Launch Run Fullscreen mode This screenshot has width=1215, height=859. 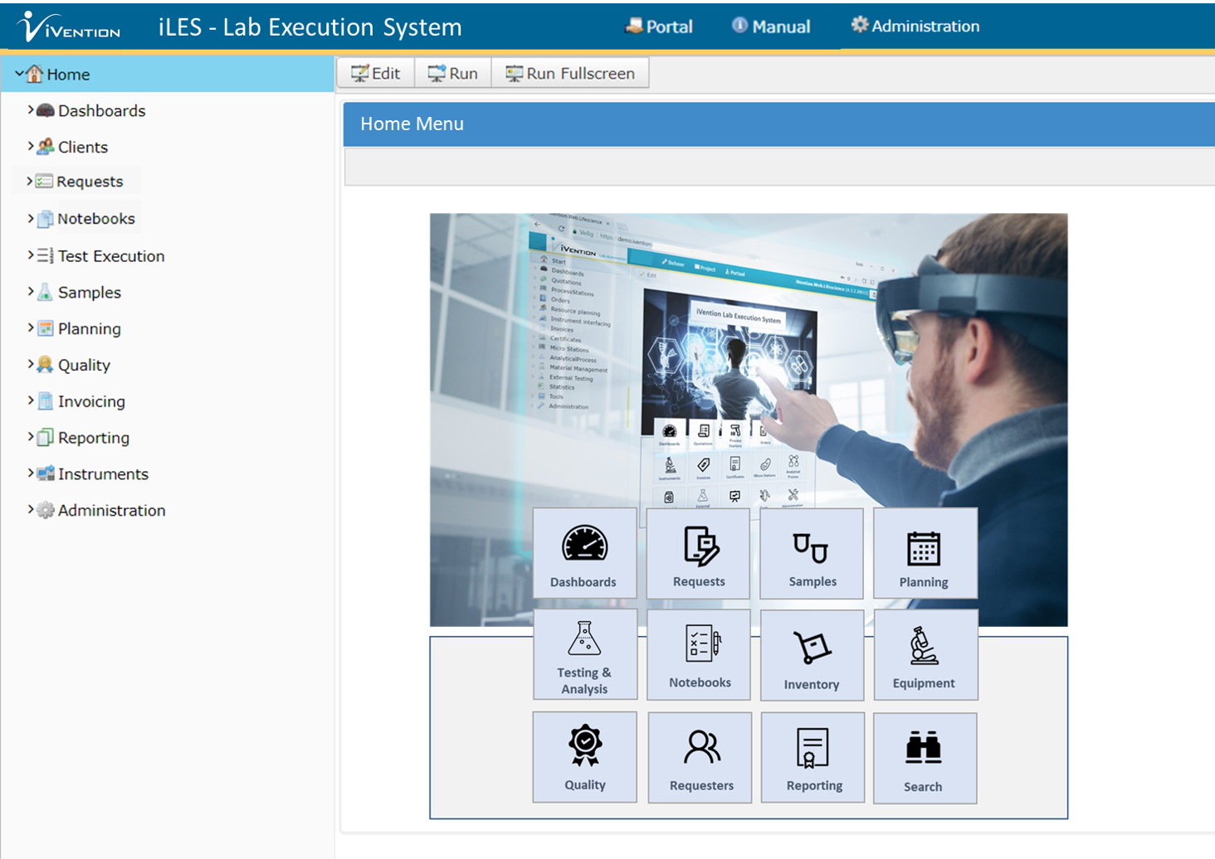tap(570, 73)
